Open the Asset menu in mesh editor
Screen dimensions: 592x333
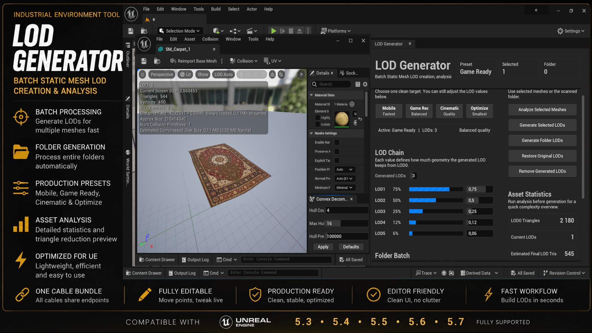[x=190, y=39]
